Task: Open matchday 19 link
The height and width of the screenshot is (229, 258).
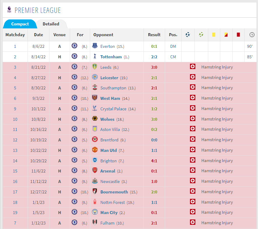Action: (15, 213)
